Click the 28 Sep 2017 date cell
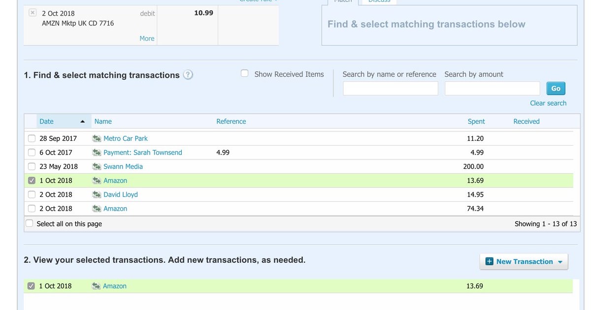 click(x=58, y=139)
